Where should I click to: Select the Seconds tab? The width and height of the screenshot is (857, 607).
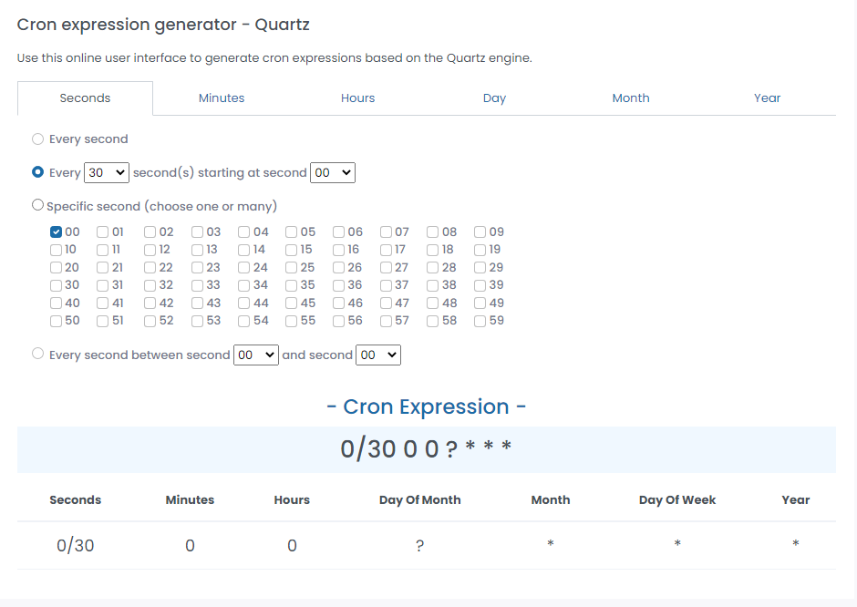tap(85, 98)
